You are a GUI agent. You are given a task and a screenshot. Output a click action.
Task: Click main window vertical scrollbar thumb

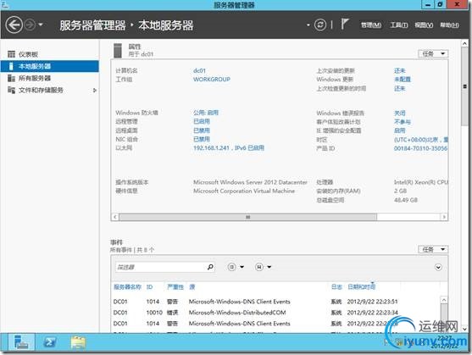tap(464, 86)
